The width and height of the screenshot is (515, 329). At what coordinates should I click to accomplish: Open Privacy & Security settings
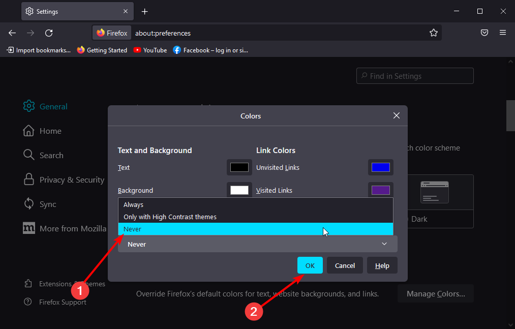64,180
